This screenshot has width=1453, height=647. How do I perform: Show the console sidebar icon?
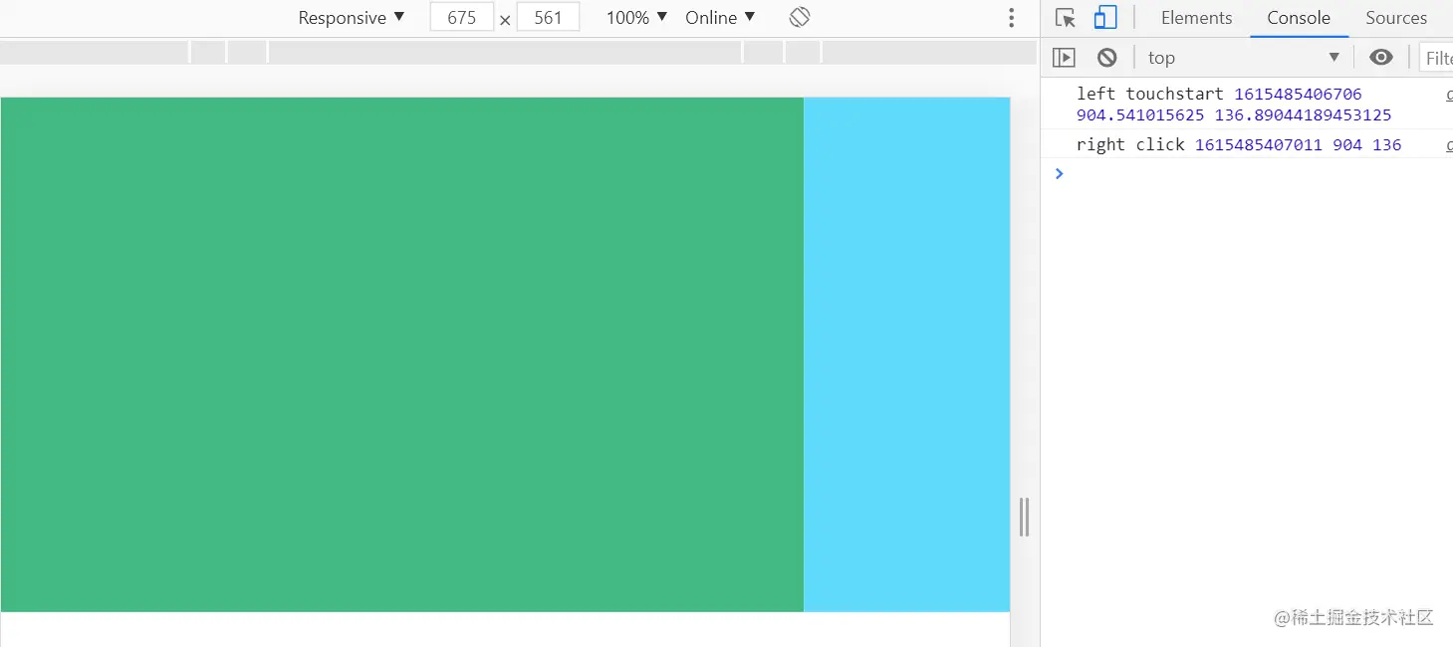coord(1065,58)
